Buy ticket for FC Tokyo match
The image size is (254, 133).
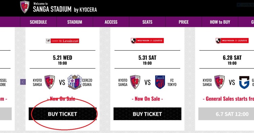pos(147,114)
